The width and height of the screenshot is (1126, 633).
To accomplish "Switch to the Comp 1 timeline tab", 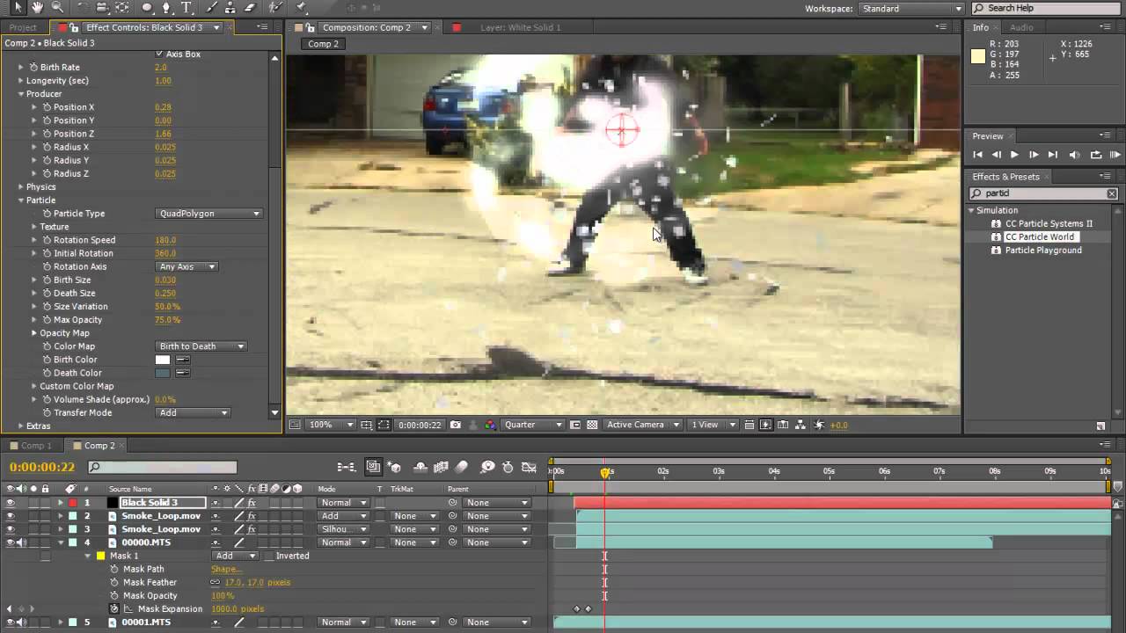I will tap(36, 446).
